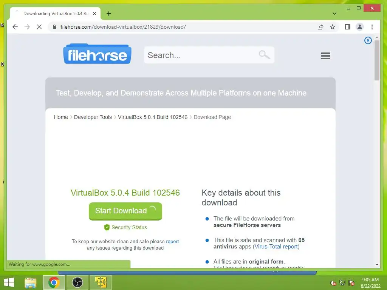Screen dimensions: 387x290
Task: Bookmark this page with the star icon
Action: (333, 27)
